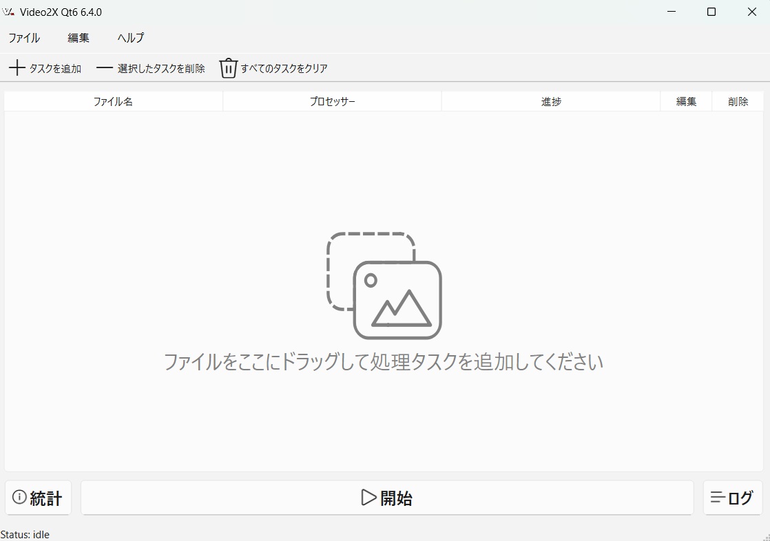Click the 編集 column header in task table
Image resolution: width=770 pixels, height=541 pixels.
coord(686,101)
